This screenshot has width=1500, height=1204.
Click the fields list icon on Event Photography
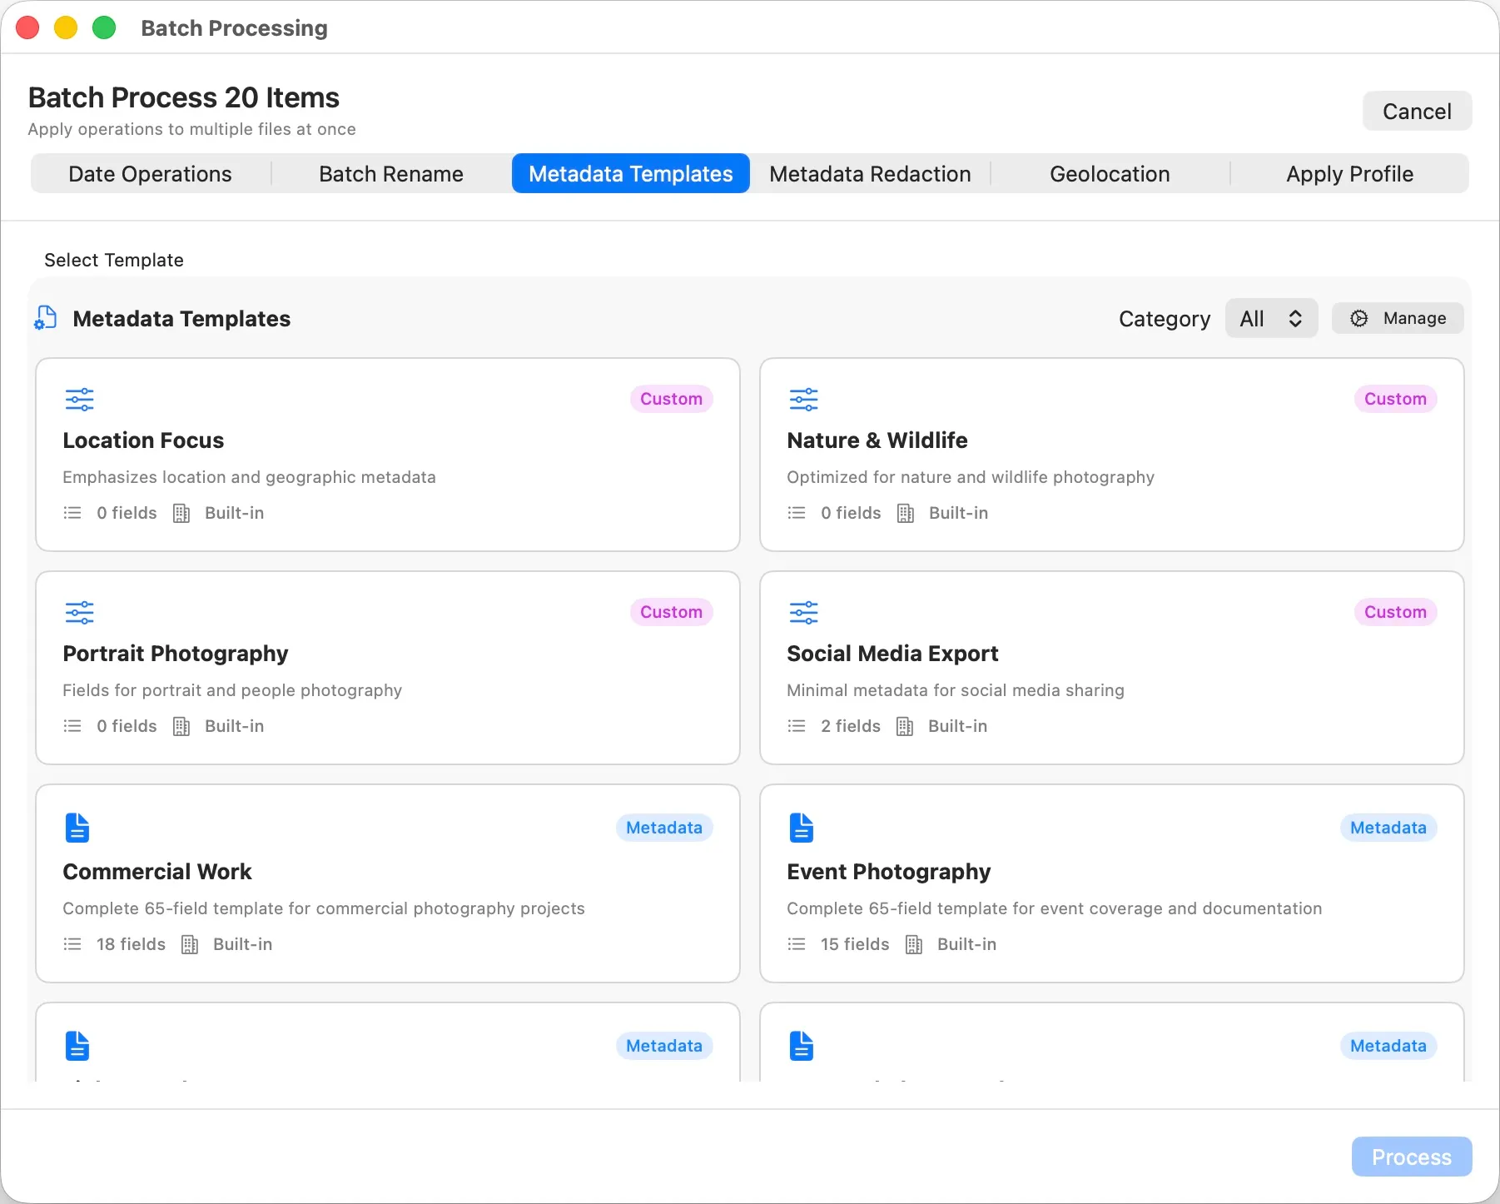[796, 943]
